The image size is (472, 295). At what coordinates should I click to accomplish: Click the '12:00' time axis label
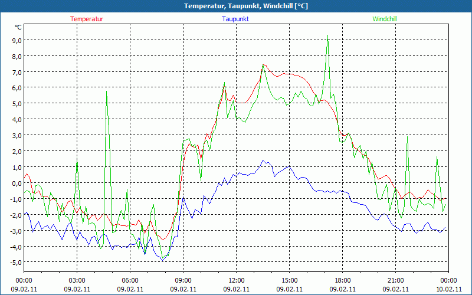237,281
